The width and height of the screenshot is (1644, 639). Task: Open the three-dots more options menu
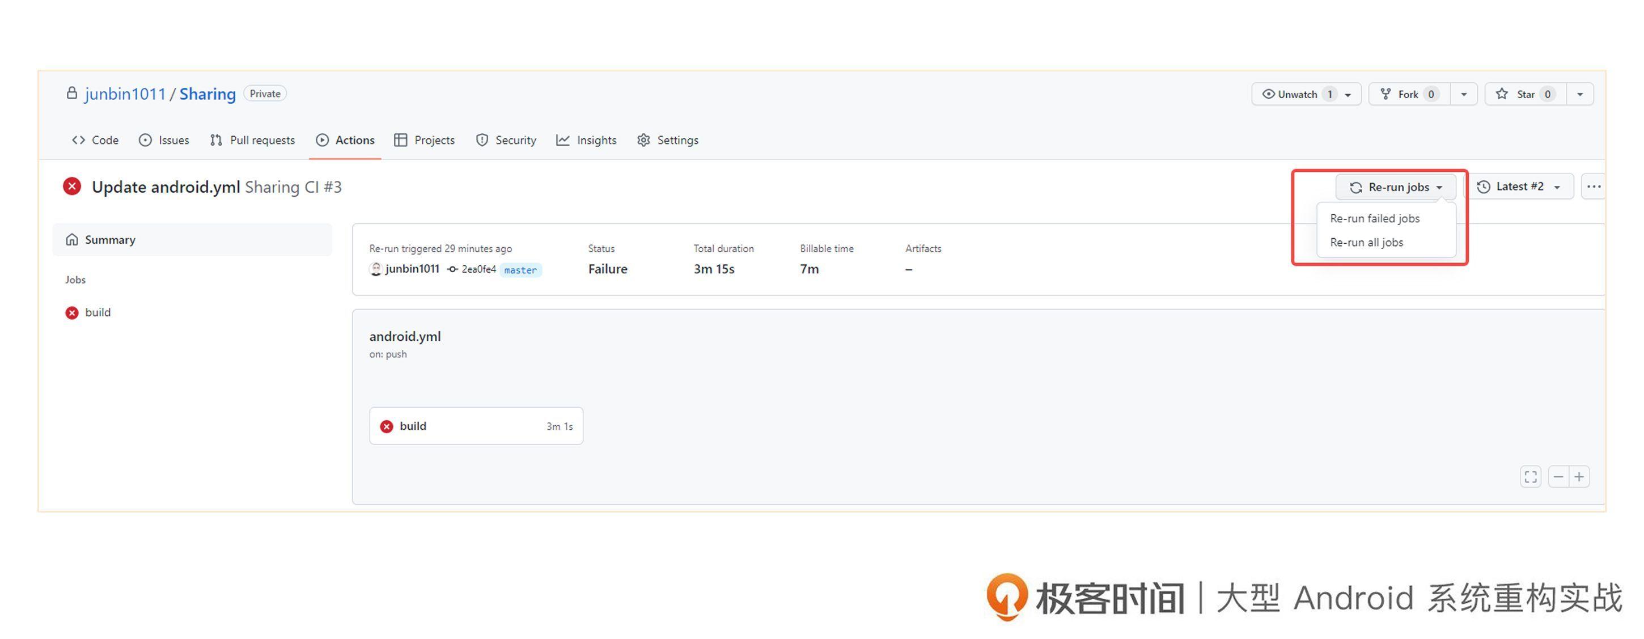1594,187
